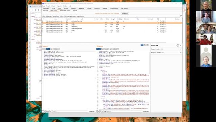Open the Window menu
216x122 pixels.
click(65, 6)
